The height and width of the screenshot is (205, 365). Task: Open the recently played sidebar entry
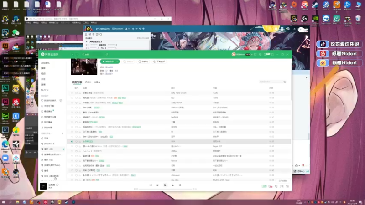pyautogui.click(x=47, y=111)
